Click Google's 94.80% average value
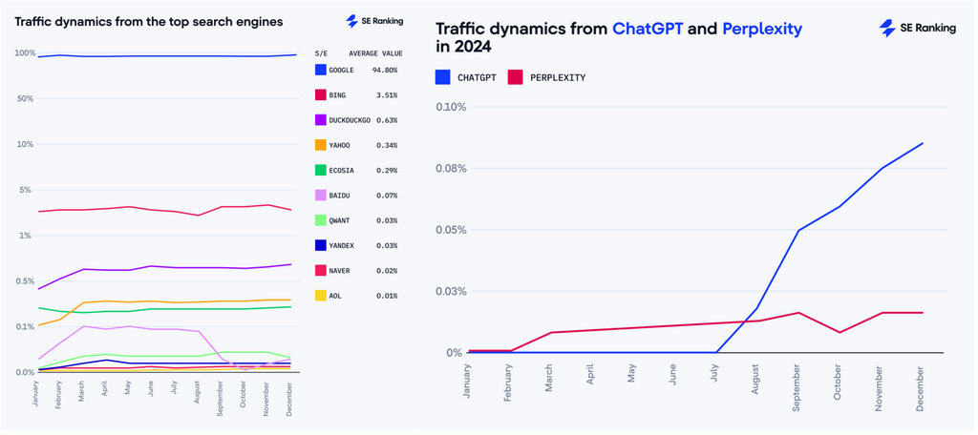Image resolution: width=978 pixels, height=435 pixels. coord(387,70)
